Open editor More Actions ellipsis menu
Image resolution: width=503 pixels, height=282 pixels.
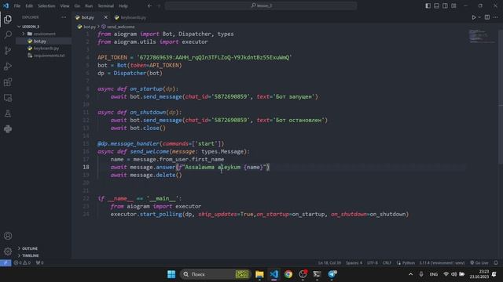pos(496,17)
